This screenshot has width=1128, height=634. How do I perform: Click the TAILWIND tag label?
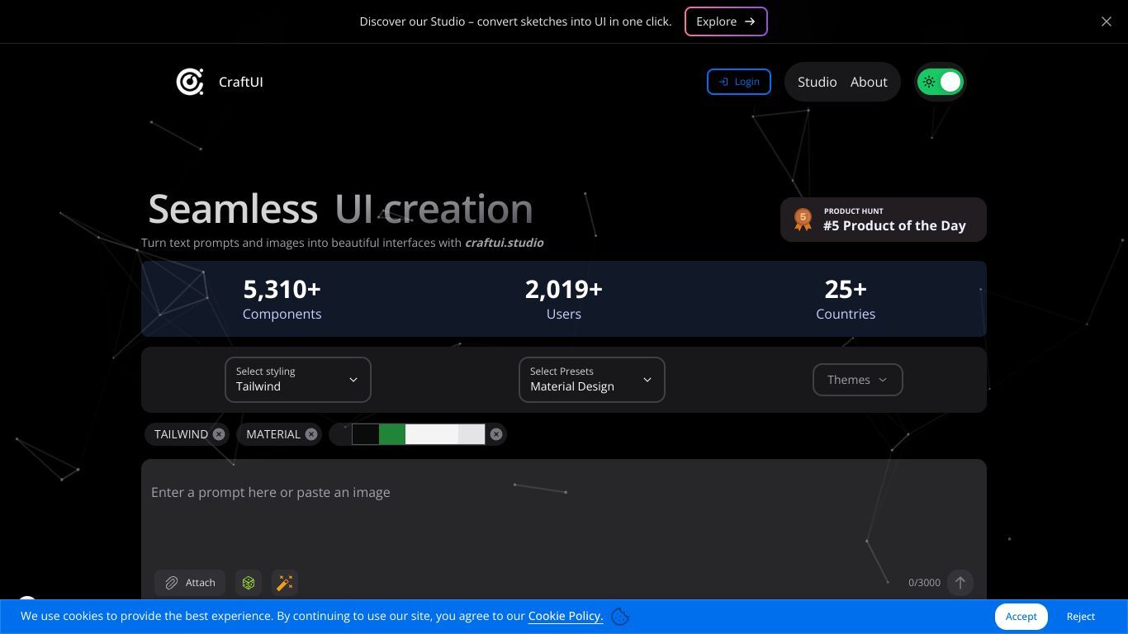pyautogui.click(x=181, y=434)
